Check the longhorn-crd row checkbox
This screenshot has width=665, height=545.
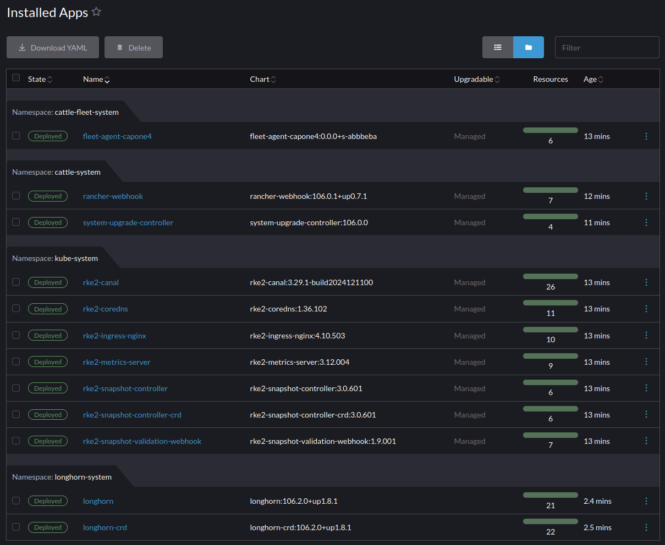16,527
